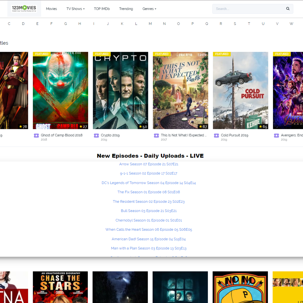Open 9-1-1 Season 02 Episode 17 link
Viewport: 303px width, 303px height.
pos(149,173)
